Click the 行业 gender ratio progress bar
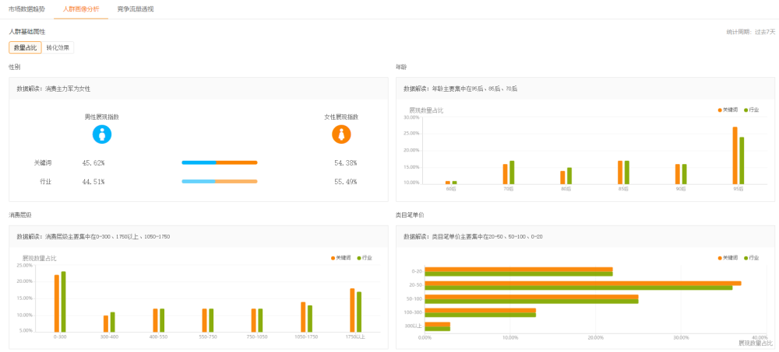 pyautogui.click(x=219, y=181)
